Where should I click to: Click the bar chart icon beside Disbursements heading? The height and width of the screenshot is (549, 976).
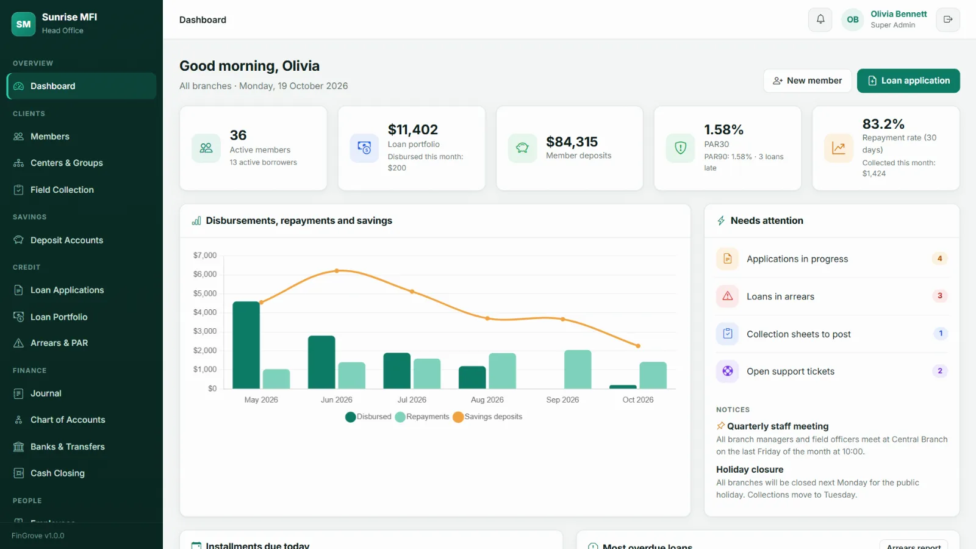click(196, 221)
